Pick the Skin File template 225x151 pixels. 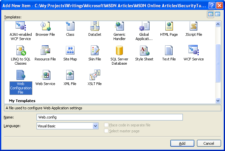tap(95, 53)
